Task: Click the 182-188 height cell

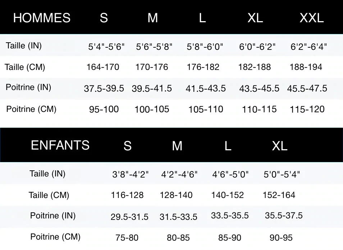Action: (x=255, y=67)
